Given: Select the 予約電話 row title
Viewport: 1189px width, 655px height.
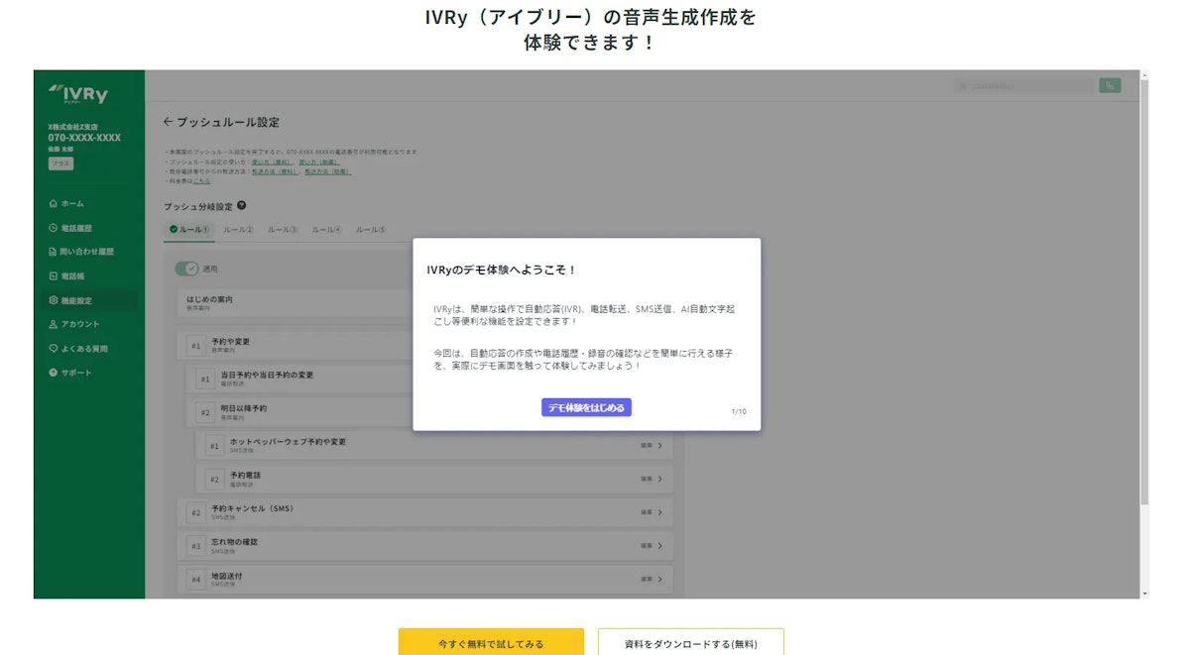Looking at the screenshot, I should tap(245, 475).
